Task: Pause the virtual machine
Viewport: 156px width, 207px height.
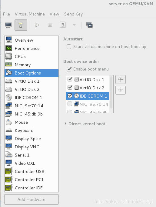Action: click(x=50, y=25)
